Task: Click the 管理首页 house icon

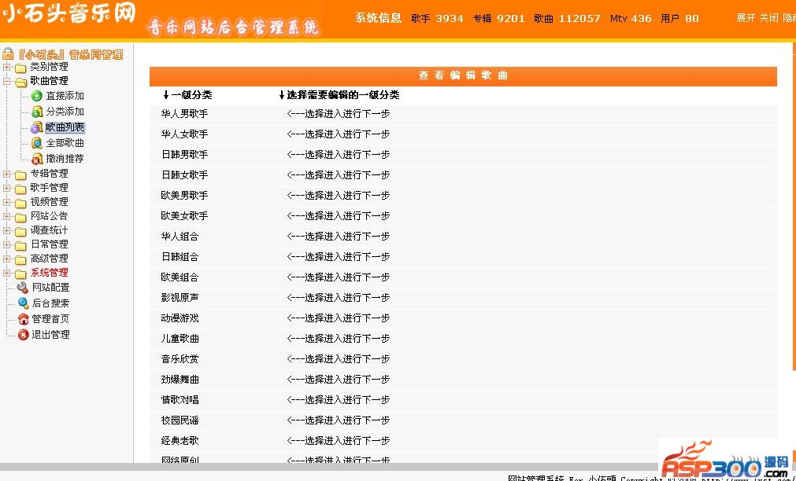Action: pyautogui.click(x=23, y=319)
